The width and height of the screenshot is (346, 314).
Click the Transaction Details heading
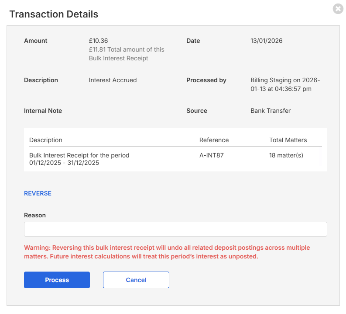point(54,14)
